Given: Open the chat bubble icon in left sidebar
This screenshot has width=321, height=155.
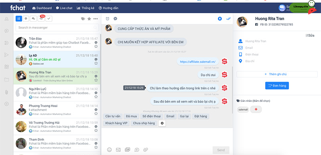Looking at the screenshot, I should 6,31.
